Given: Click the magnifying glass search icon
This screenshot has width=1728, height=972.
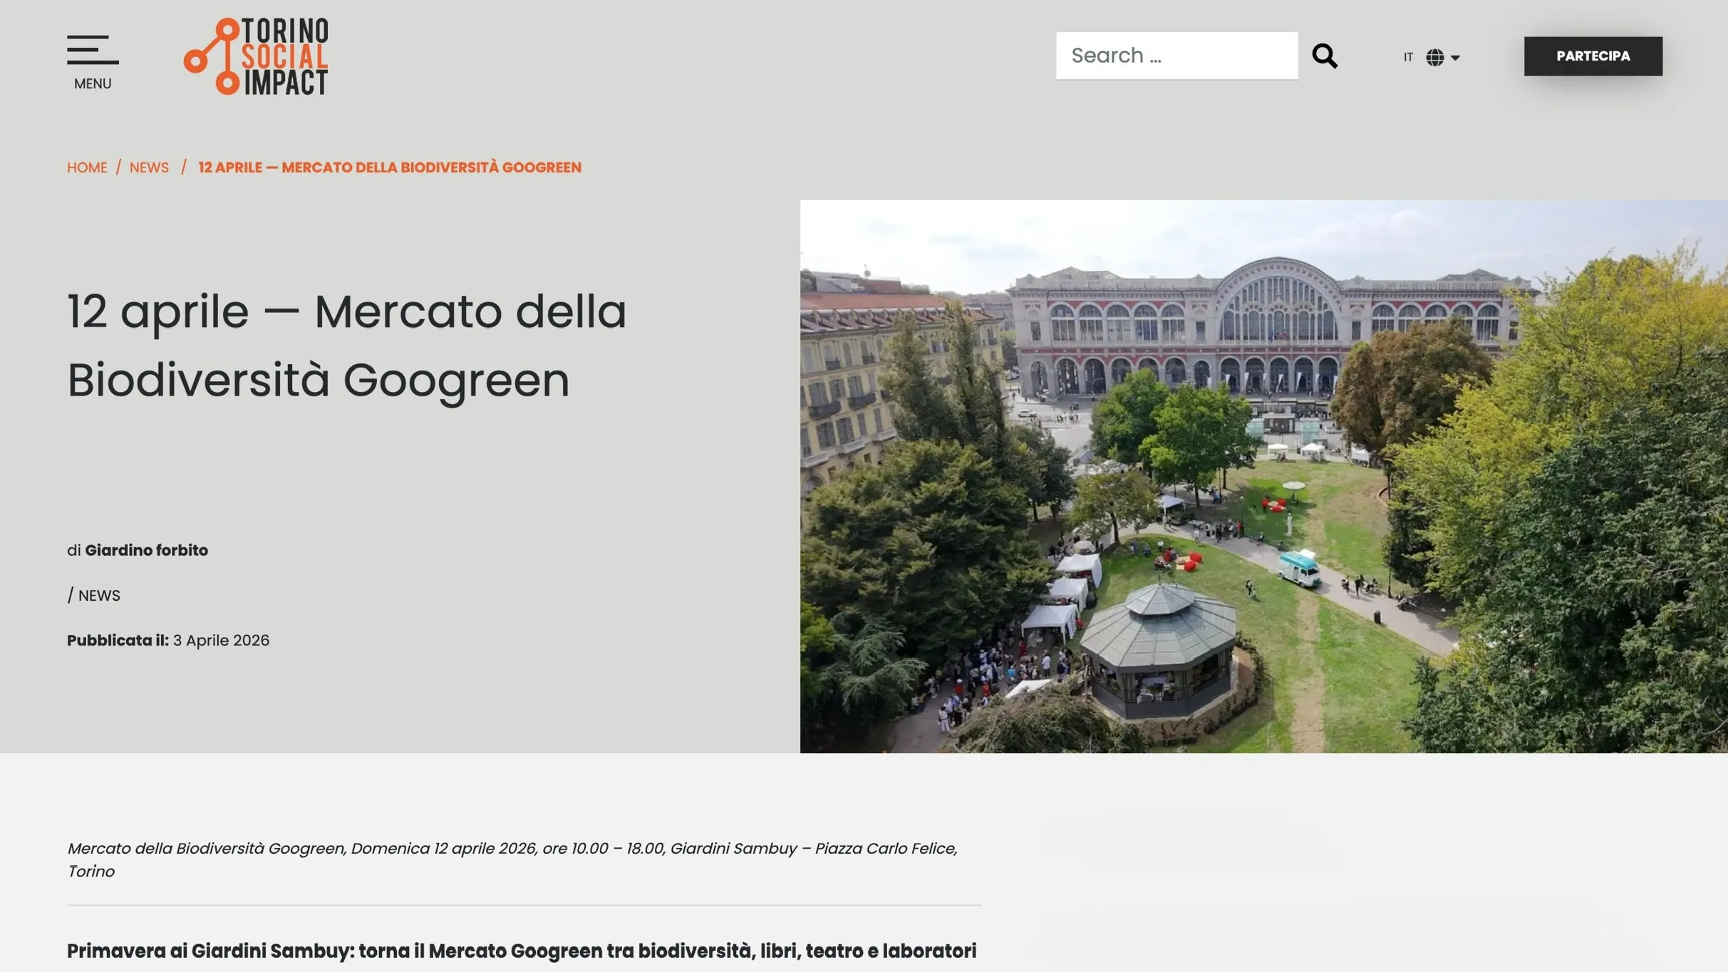Looking at the screenshot, I should [1325, 56].
